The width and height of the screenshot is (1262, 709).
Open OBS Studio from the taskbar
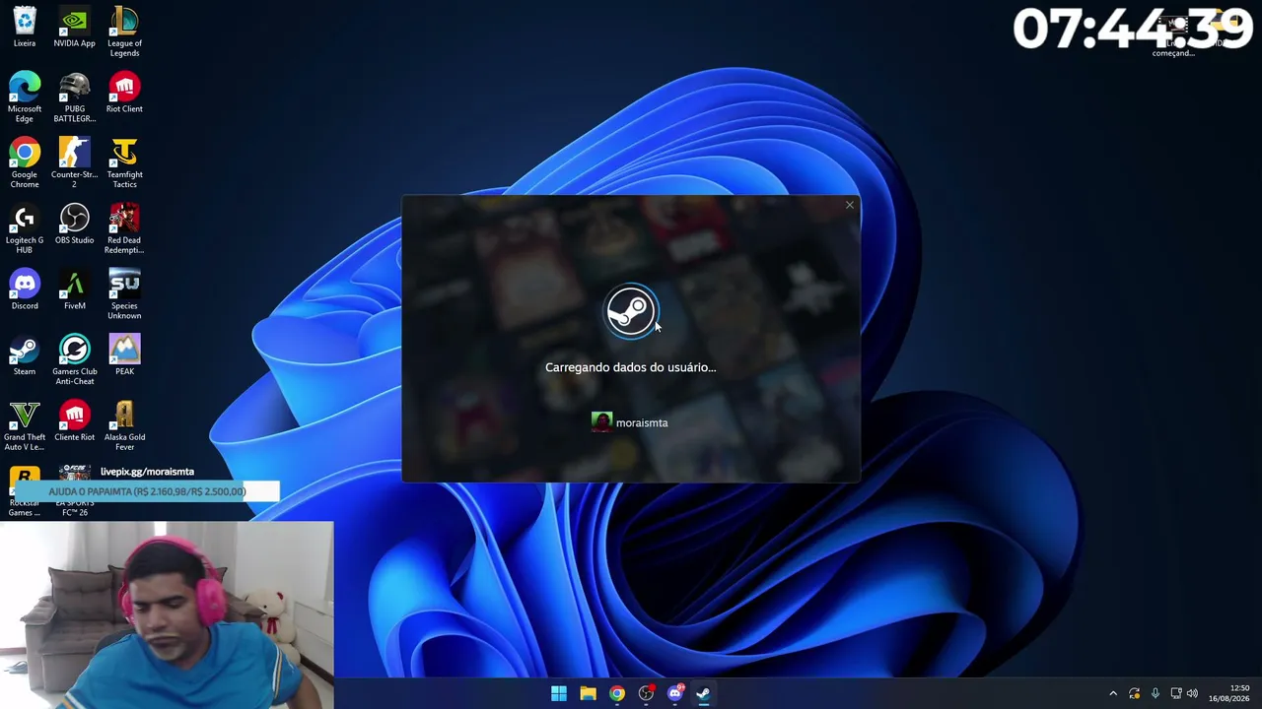(646, 693)
